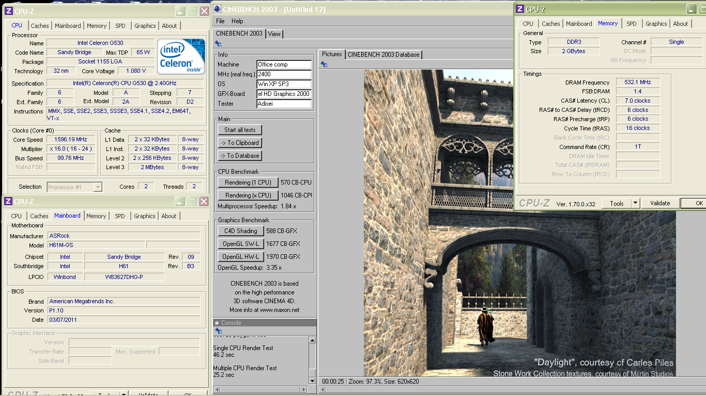The width and height of the screenshot is (706, 396).
Task: Click CPU-Z icon in Memory window title
Action: 520,9
